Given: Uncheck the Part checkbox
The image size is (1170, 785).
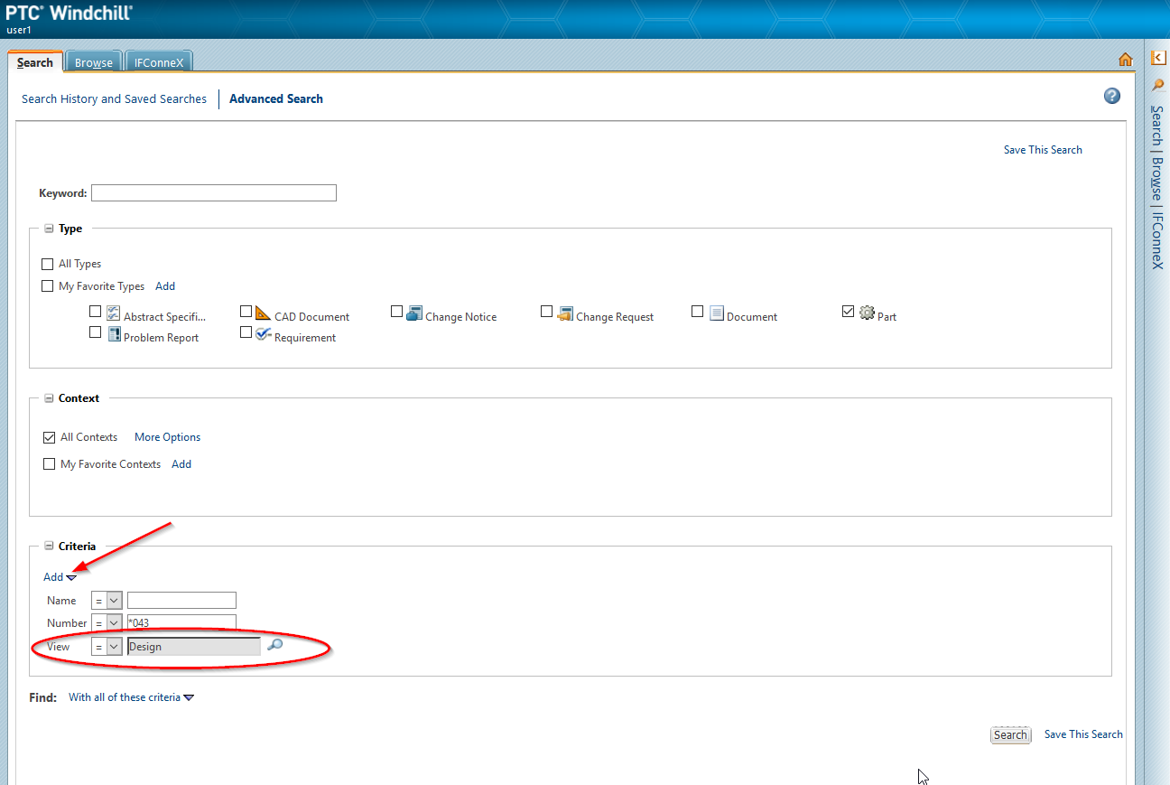Looking at the screenshot, I should pyautogui.click(x=848, y=311).
